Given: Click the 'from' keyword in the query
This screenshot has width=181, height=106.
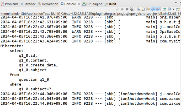Looking at the screenshot, I should click(x=14, y=75).
